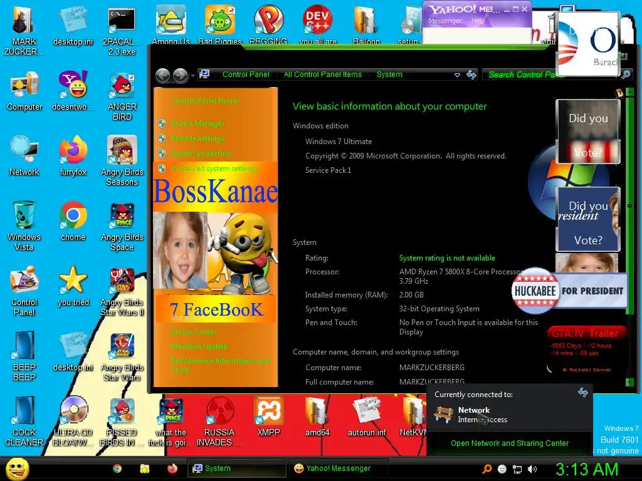Open the Among Us desktop shortcut
Screen dimensions: 642x481
[171, 24]
